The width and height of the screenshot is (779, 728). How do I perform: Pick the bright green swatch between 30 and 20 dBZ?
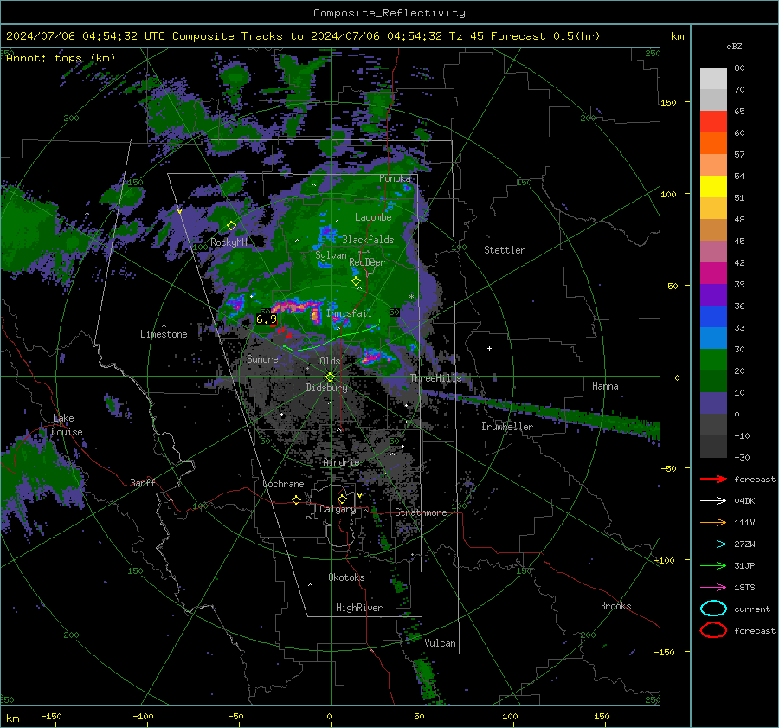(x=713, y=360)
